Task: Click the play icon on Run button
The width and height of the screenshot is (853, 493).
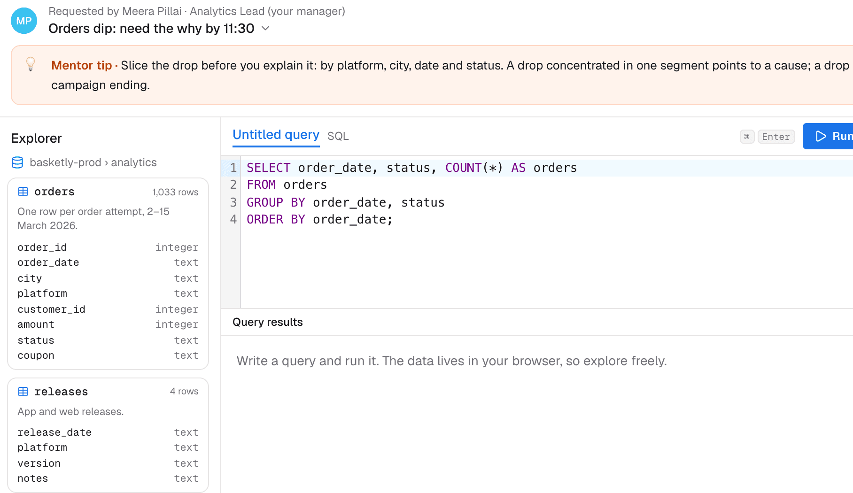Action: 821,136
